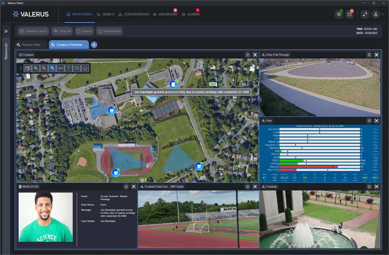Click the Change Layout button
This screenshot has height=255, width=389.
(x=33, y=31)
